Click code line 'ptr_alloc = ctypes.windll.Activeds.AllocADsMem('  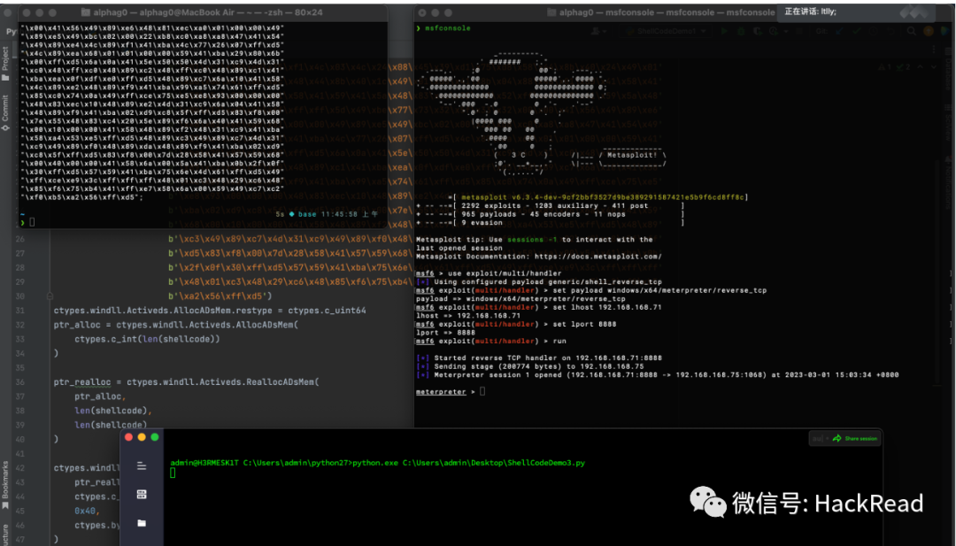pyautogui.click(x=176, y=325)
